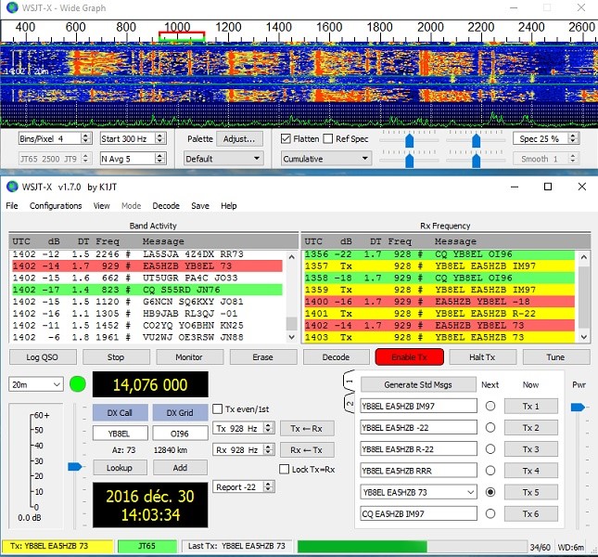Open the Save menu
598x557 pixels.
point(200,206)
